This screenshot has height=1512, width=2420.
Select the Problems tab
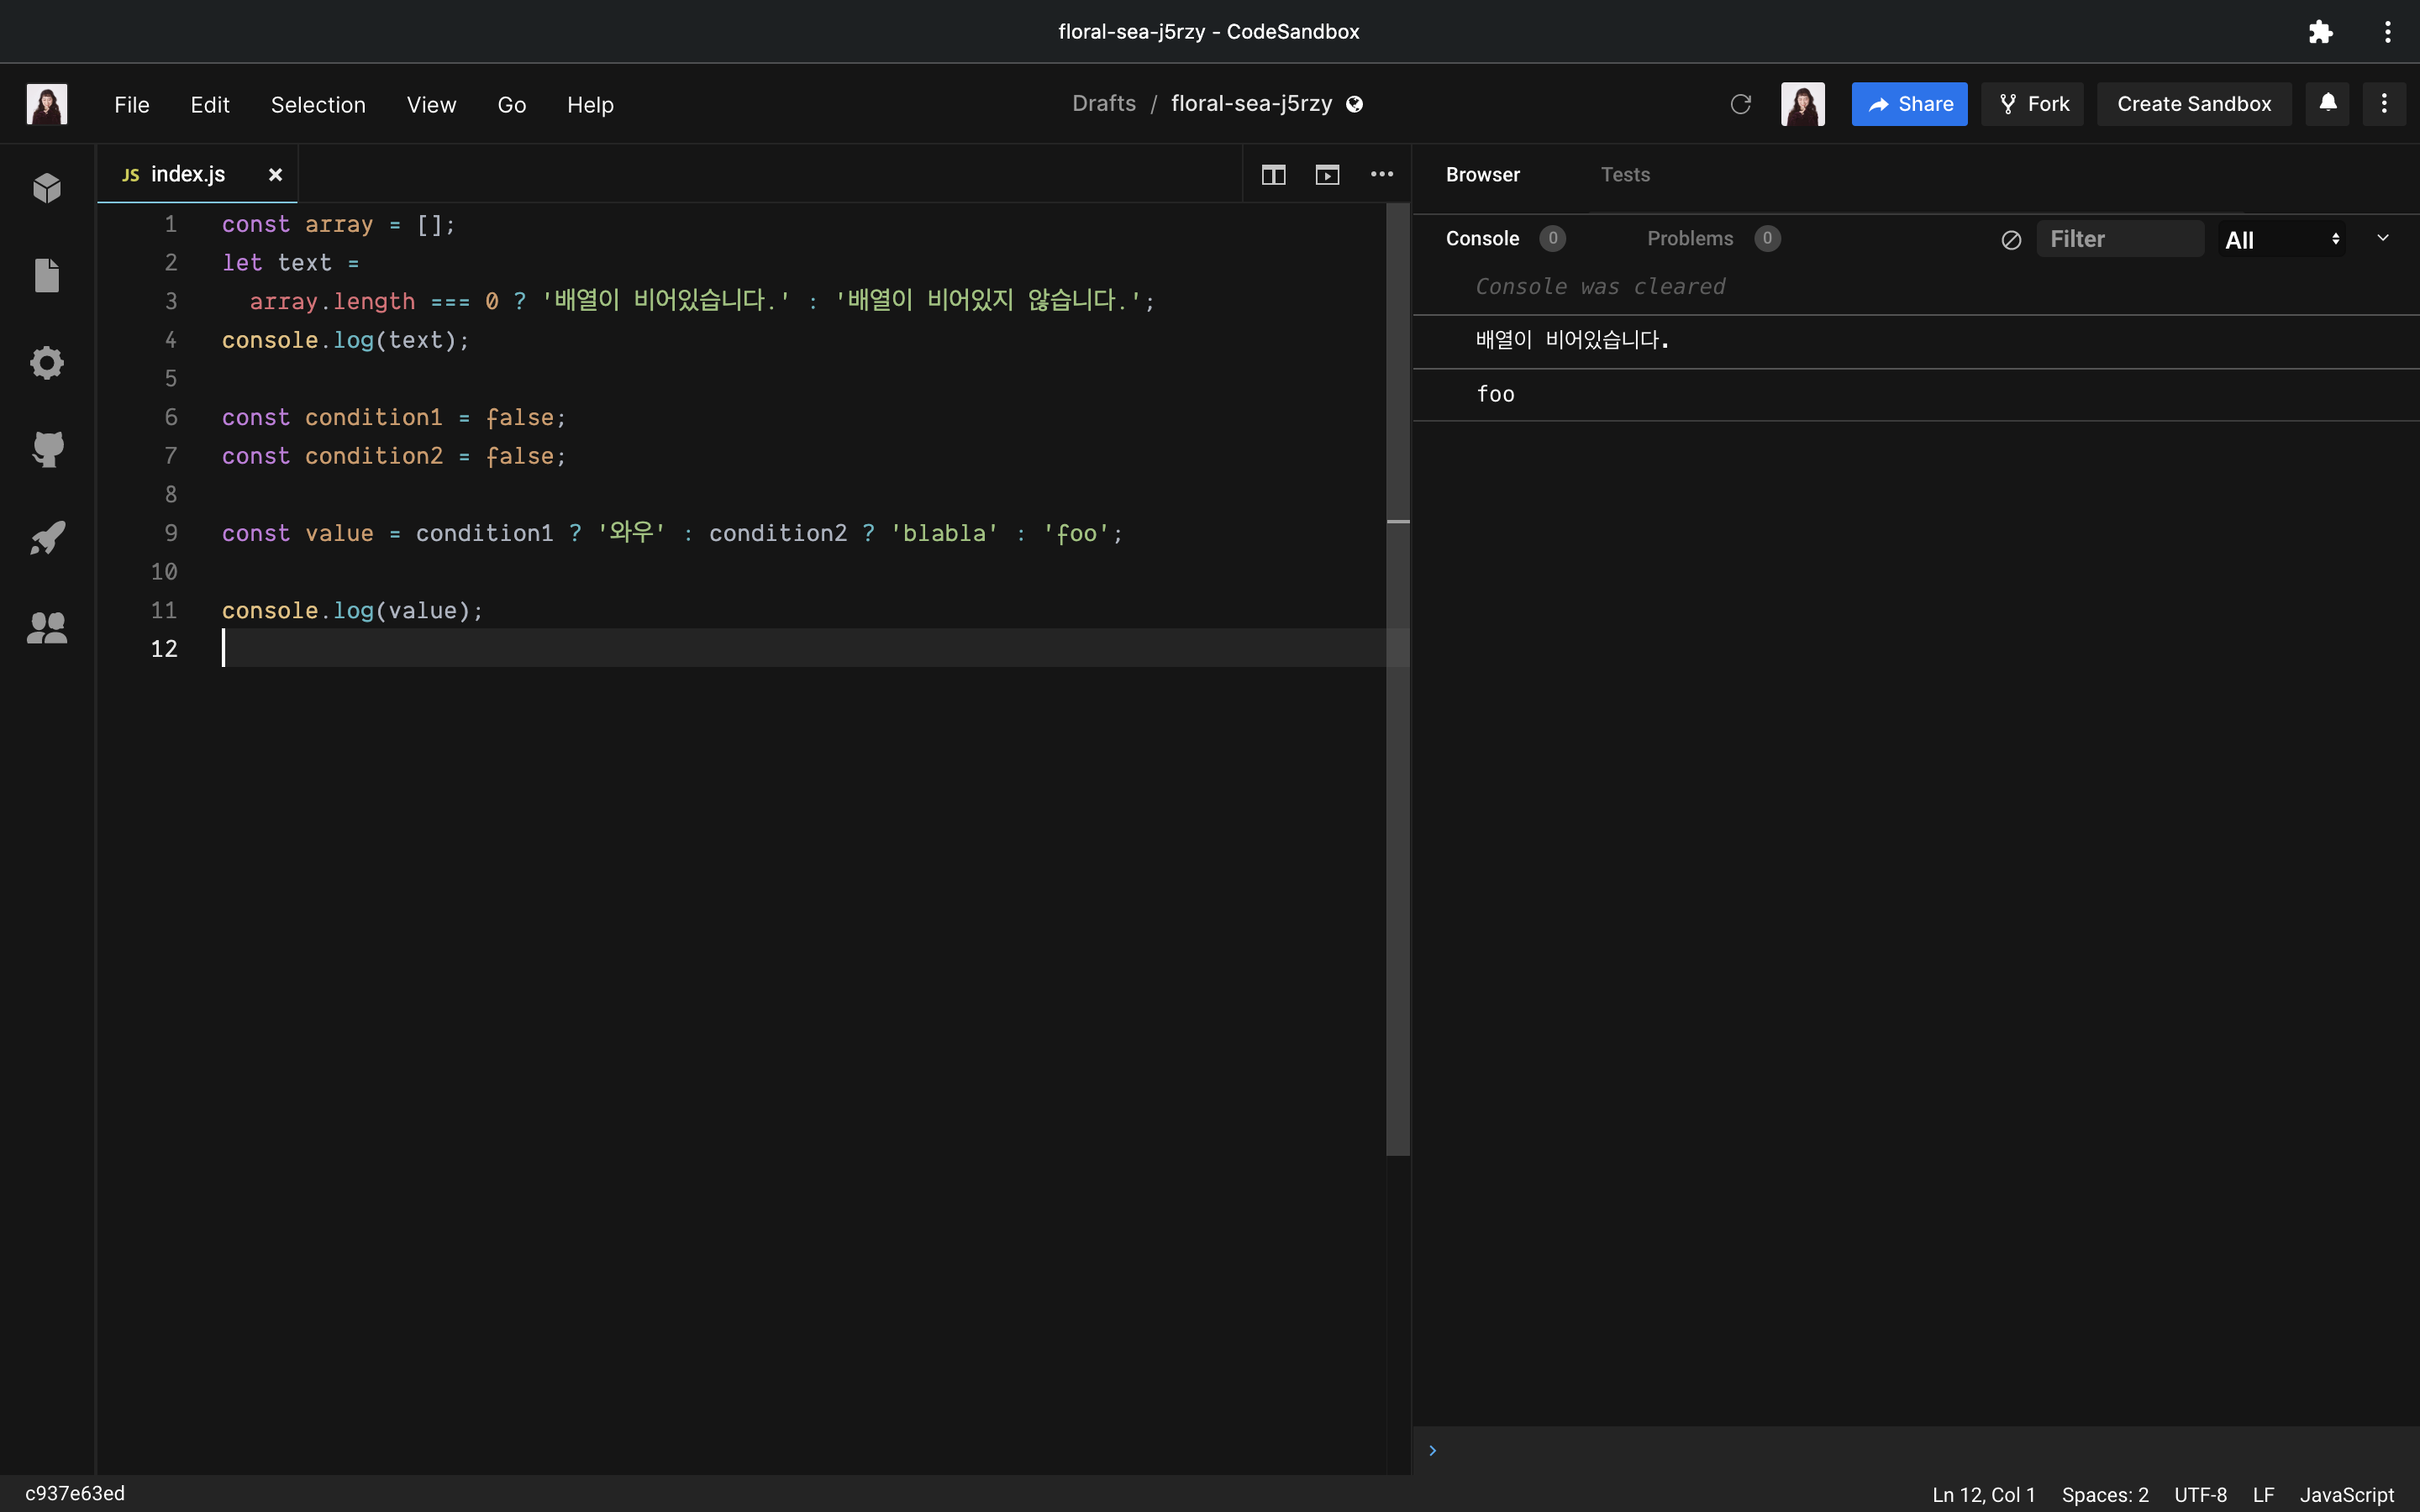[1690, 239]
